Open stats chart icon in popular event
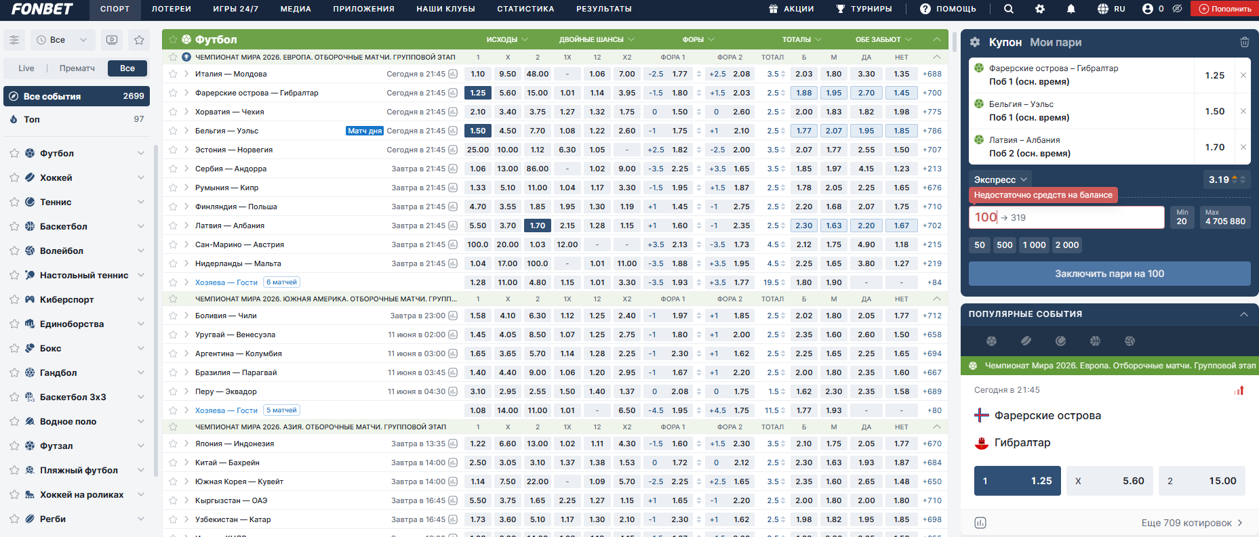 pyautogui.click(x=1239, y=390)
